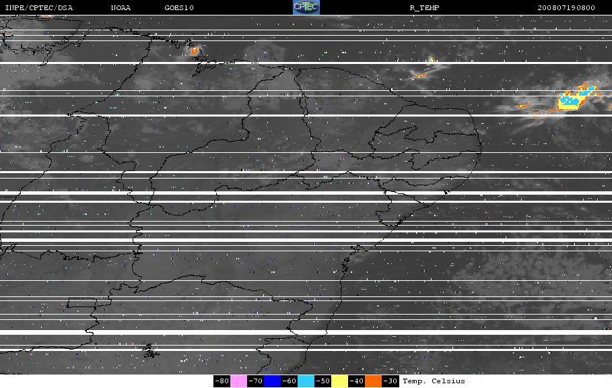
Task: Click the GOES10 satellite label
Action: click(179, 7)
